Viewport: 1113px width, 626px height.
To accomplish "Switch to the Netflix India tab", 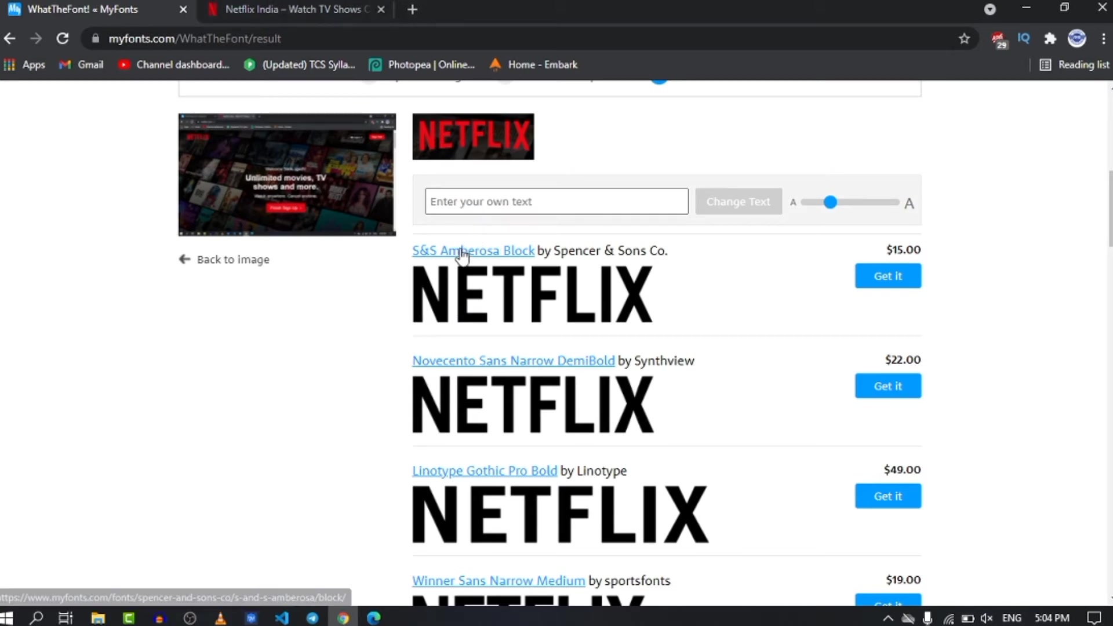I will 296,9.
